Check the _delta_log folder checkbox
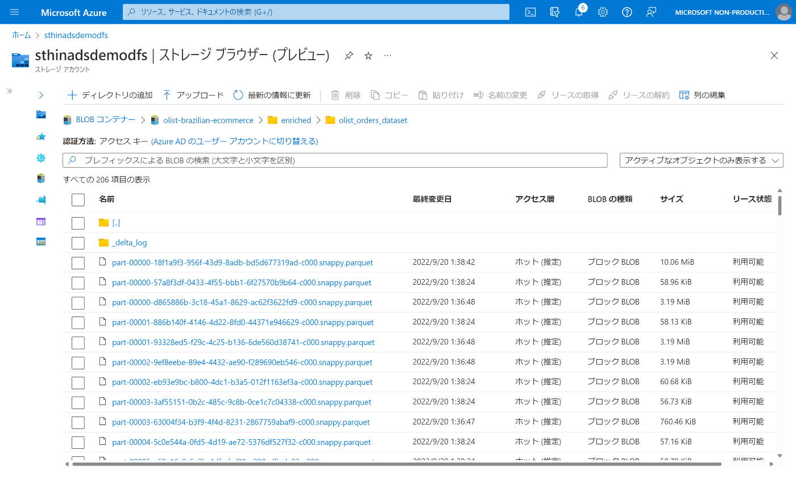The width and height of the screenshot is (796, 483). point(78,243)
